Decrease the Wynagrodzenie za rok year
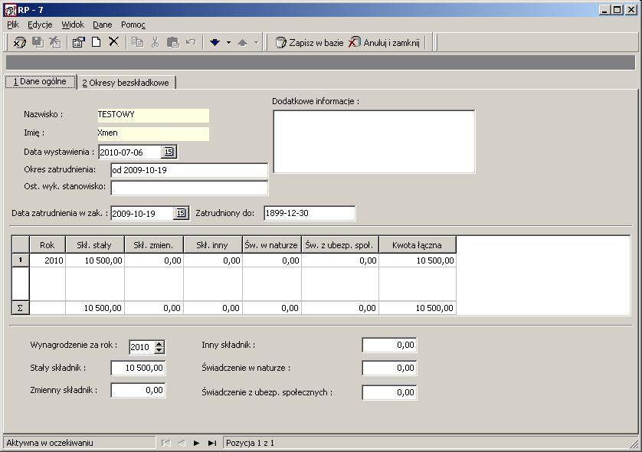The height and width of the screenshot is (452, 642). 159,350
